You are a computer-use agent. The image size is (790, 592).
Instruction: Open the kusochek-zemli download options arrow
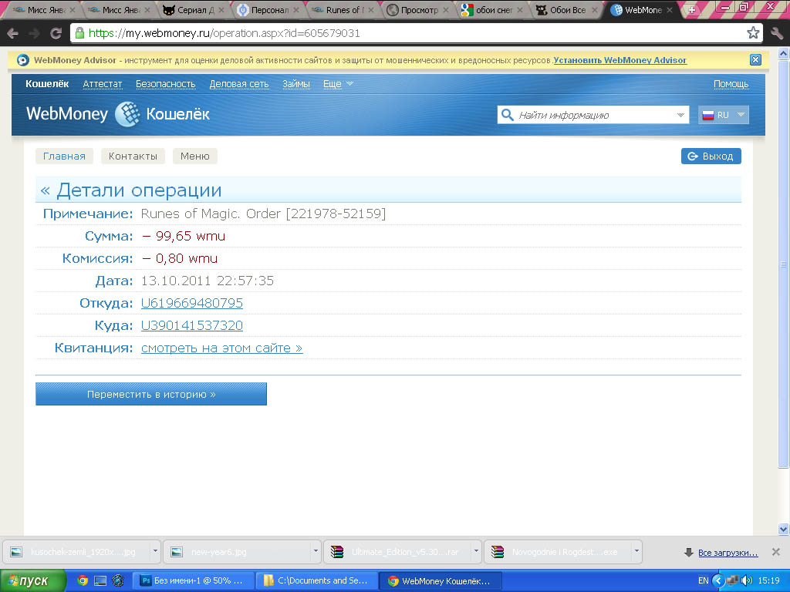tap(155, 551)
